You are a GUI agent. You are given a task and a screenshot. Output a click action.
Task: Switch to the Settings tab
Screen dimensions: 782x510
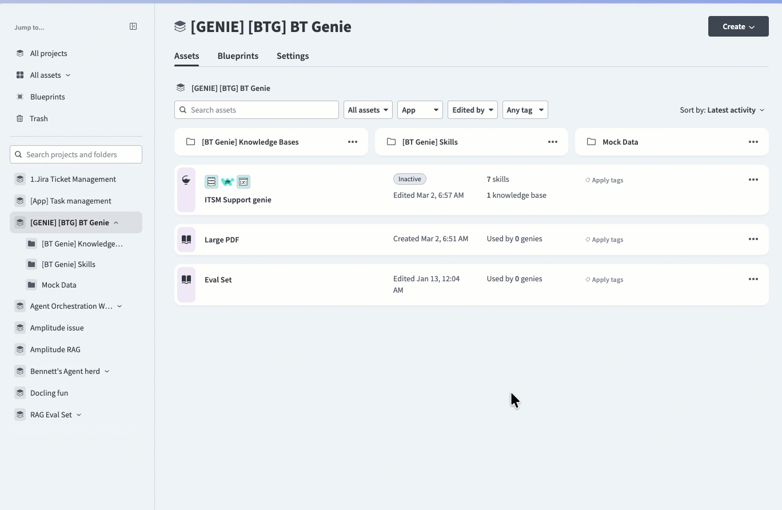293,56
